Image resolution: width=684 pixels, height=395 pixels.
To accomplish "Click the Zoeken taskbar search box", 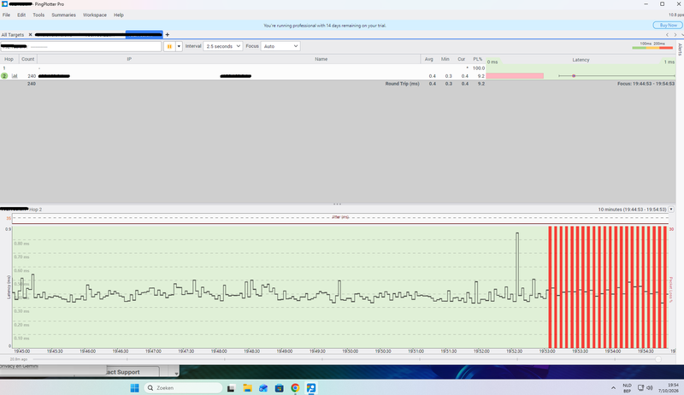I will (183, 387).
